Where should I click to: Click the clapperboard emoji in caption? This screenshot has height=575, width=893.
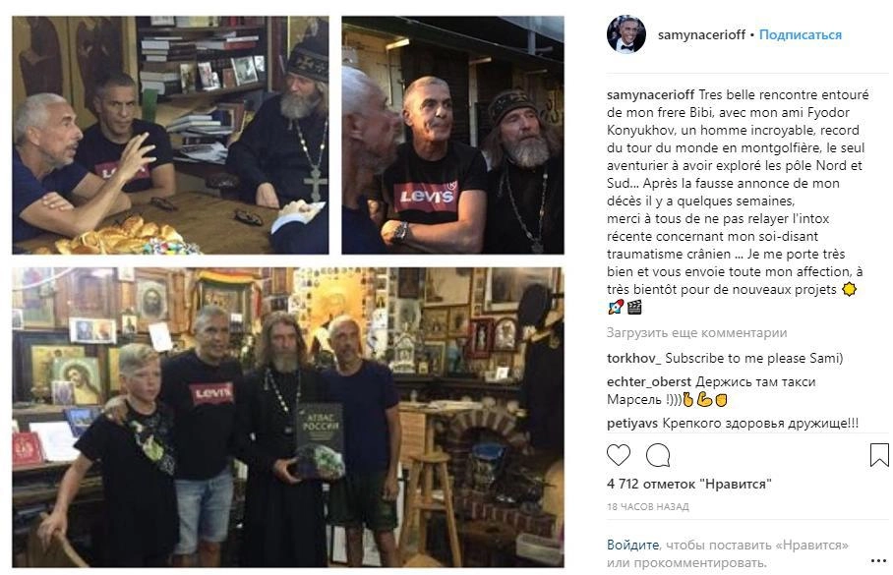click(634, 308)
